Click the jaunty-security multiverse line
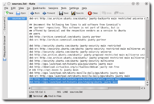The width and height of the screenshot is (154, 104). [71, 61]
